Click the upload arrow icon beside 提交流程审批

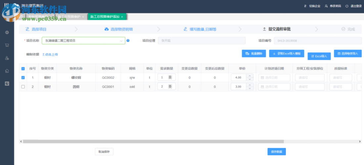click(264, 29)
